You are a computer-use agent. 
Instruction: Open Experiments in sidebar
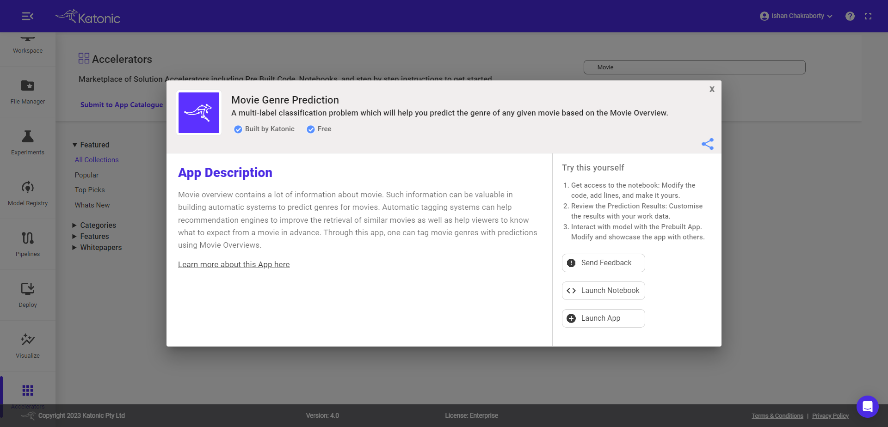coord(28,143)
